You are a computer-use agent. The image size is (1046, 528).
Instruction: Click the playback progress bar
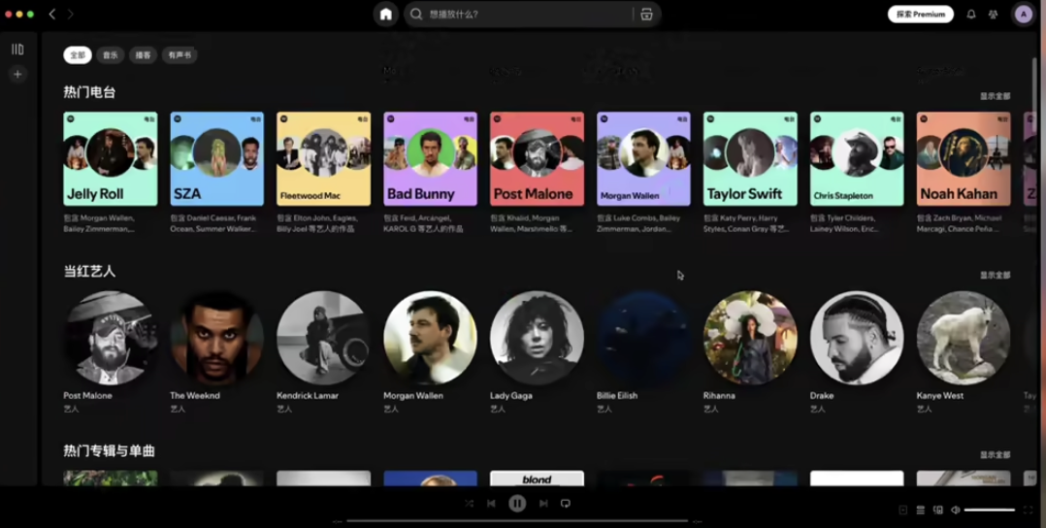(x=517, y=520)
